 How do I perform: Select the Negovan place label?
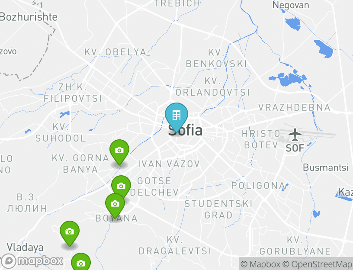tap(291, 5)
